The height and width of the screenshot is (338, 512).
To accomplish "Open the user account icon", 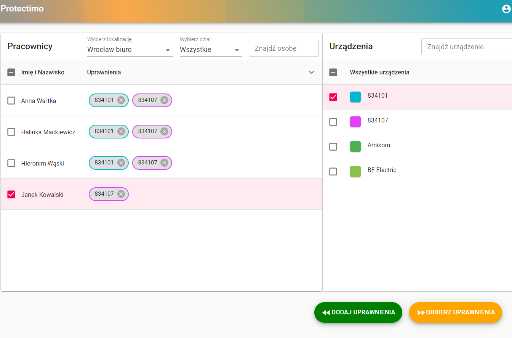I will (x=506, y=9).
